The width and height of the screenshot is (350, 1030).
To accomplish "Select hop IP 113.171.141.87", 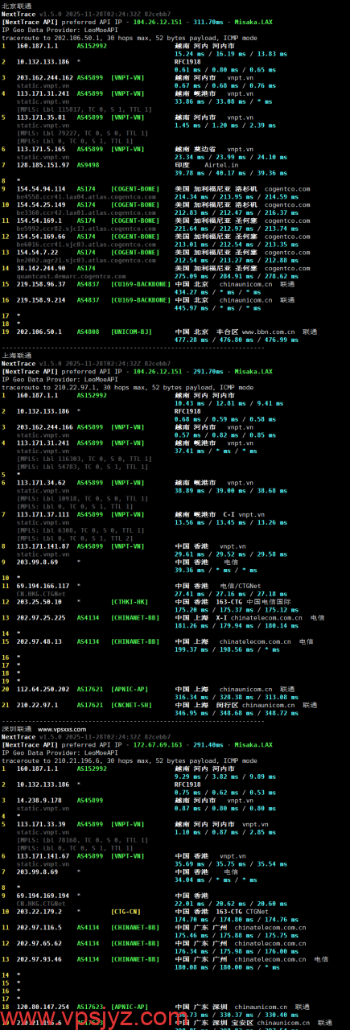I will tap(43, 546).
